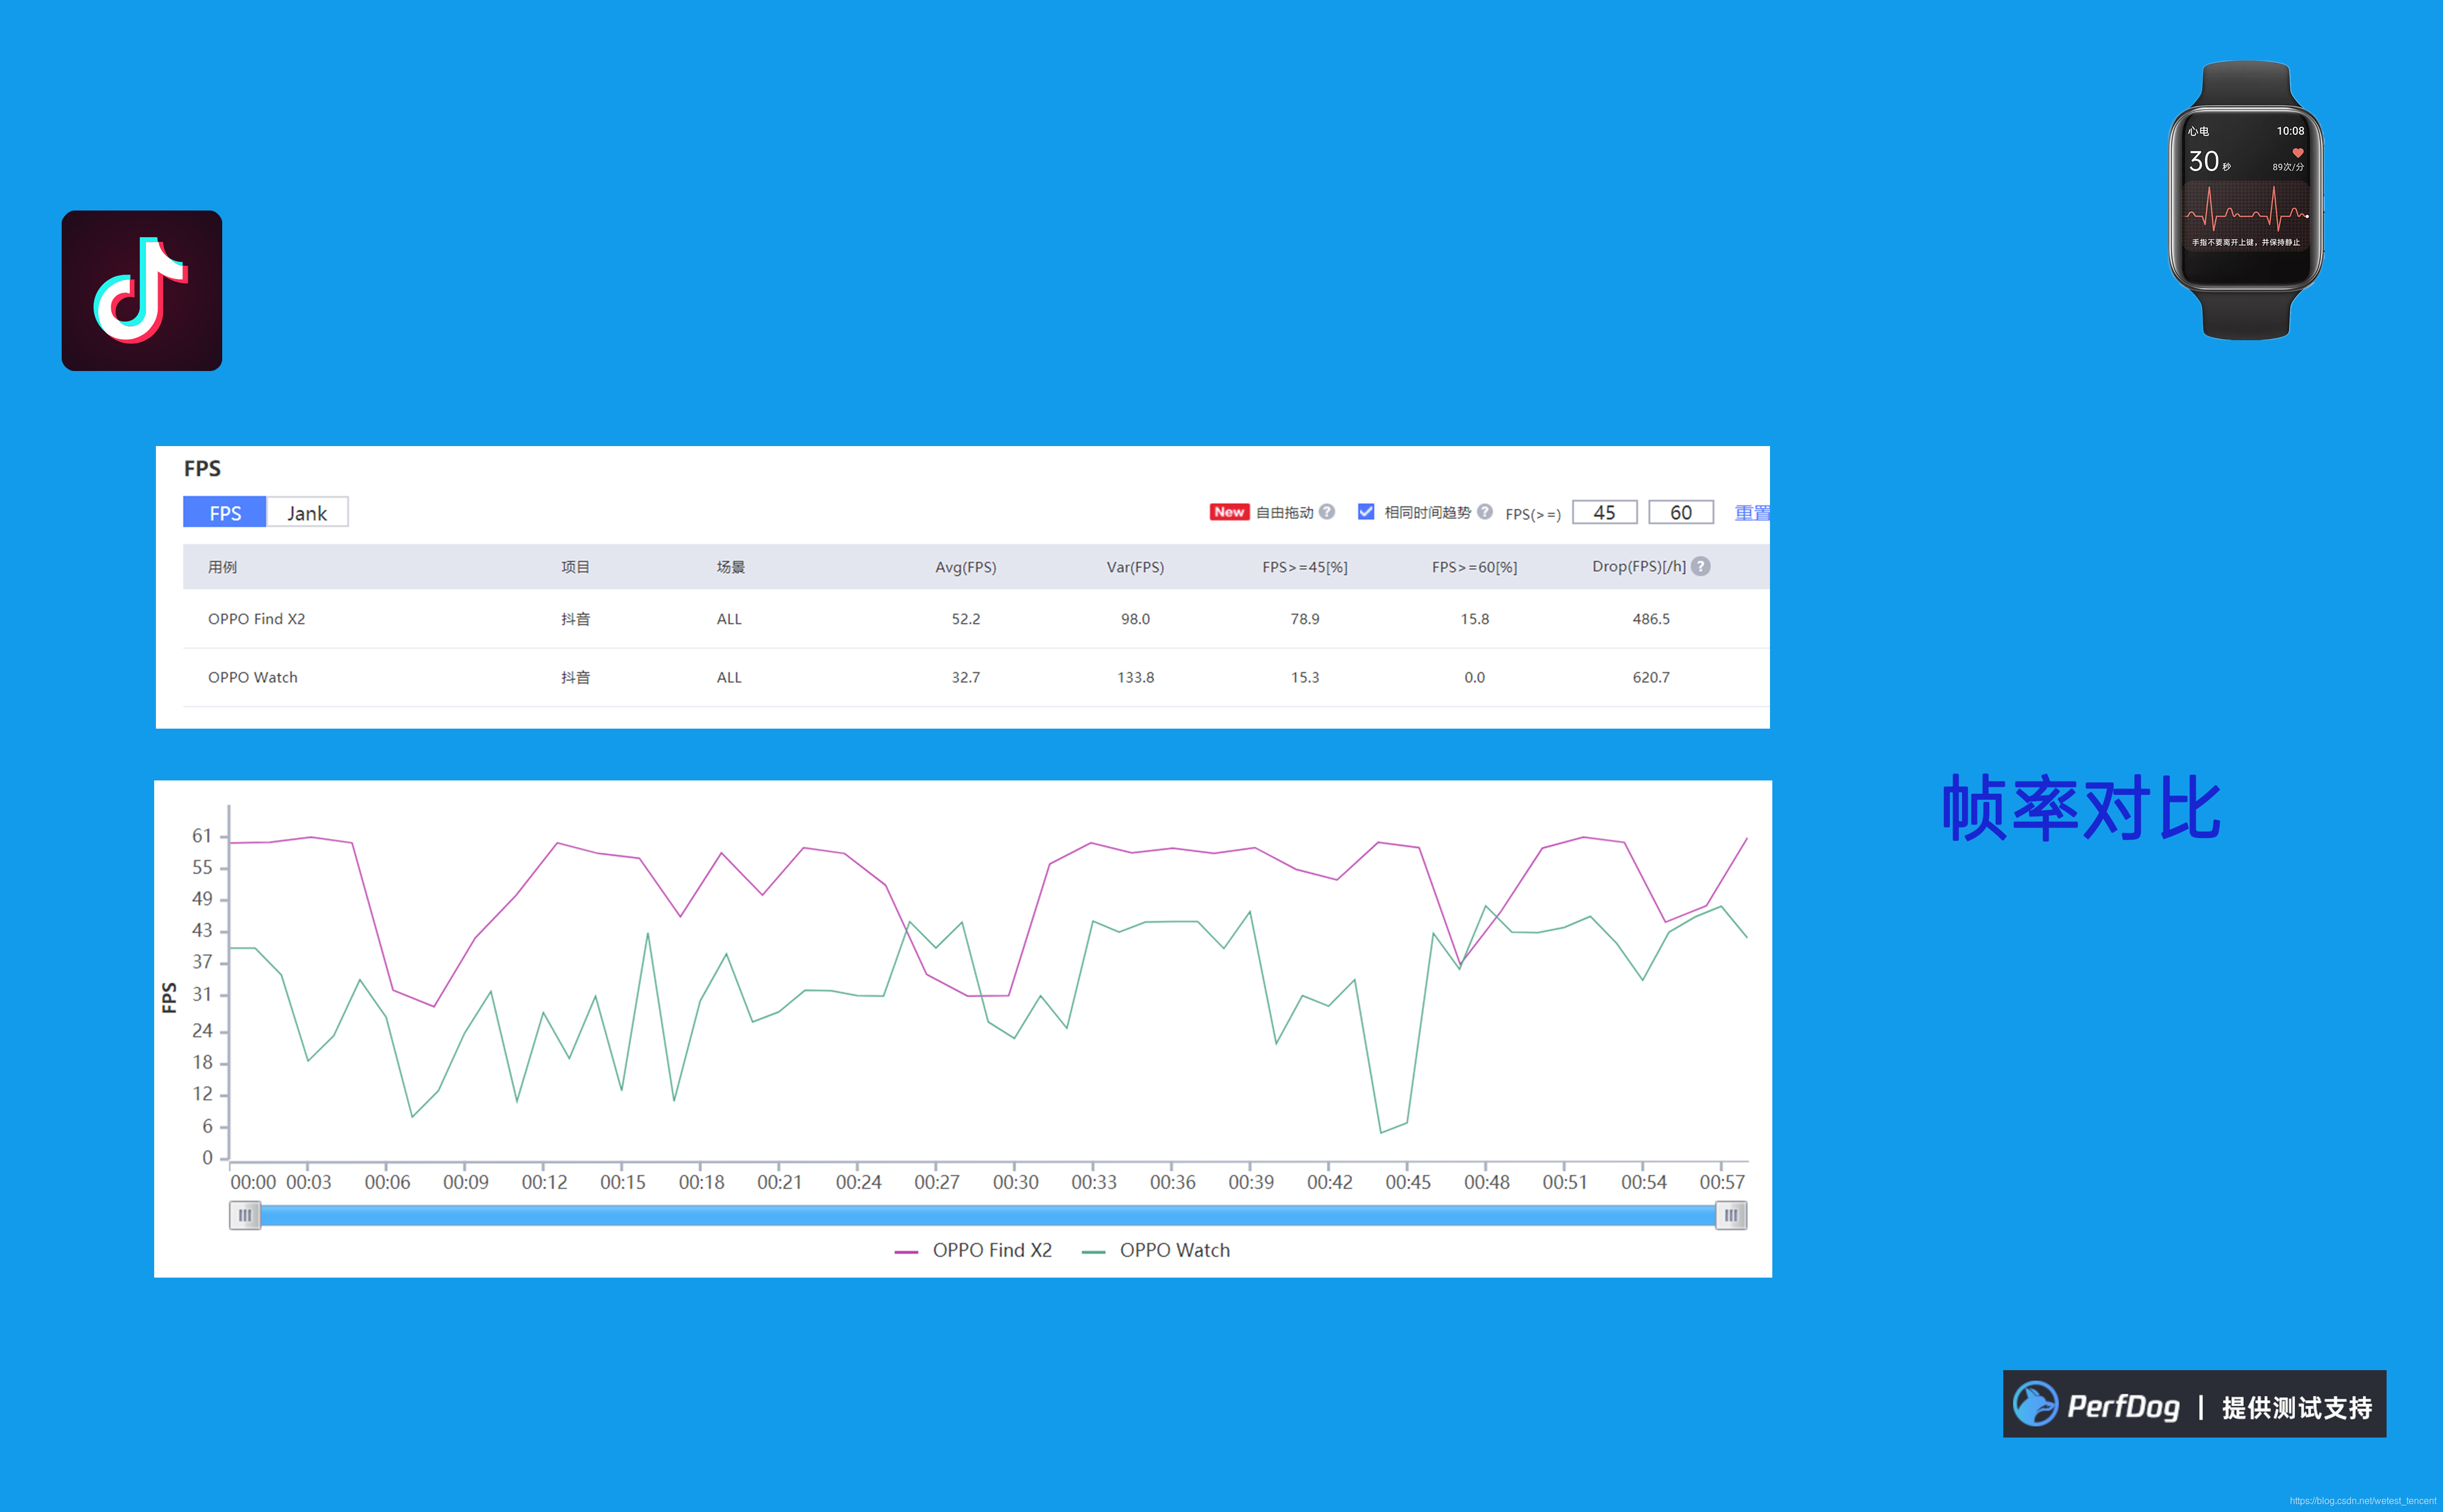Click the left timeline range slider handle

tap(245, 1215)
